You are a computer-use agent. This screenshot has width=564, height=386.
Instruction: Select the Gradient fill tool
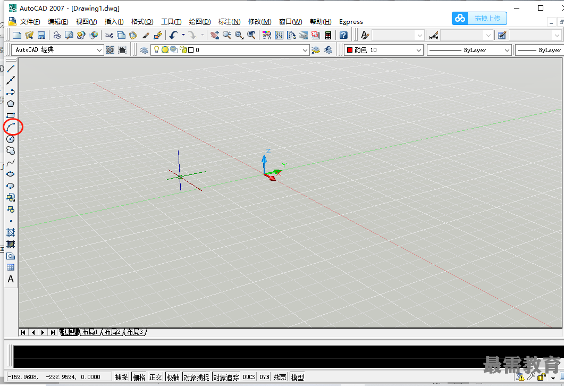coord(11,244)
